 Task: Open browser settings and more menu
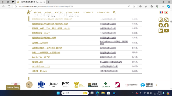click(x=163, y=6)
